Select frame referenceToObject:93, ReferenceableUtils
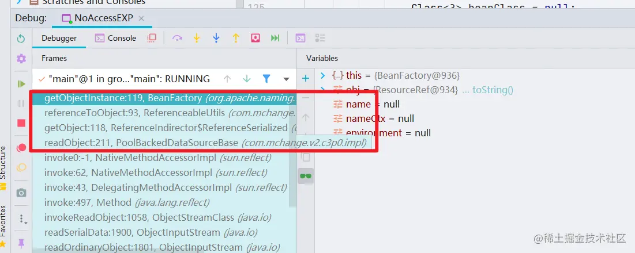The image size is (635, 253). coord(164,113)
